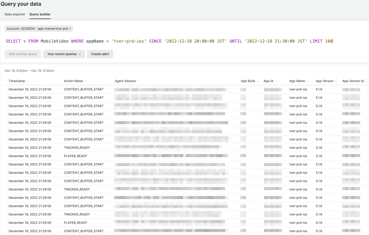369x235 pixels.
Task: Place cursor in the NRQL query editor
Action: point(169,41)
